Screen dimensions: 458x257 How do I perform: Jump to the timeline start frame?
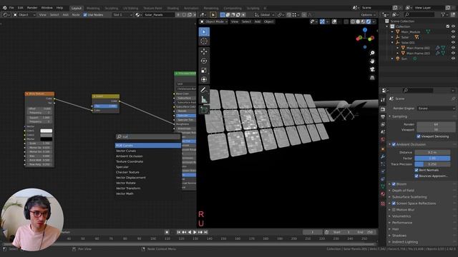pyautogui.click(x=179, y=232)
